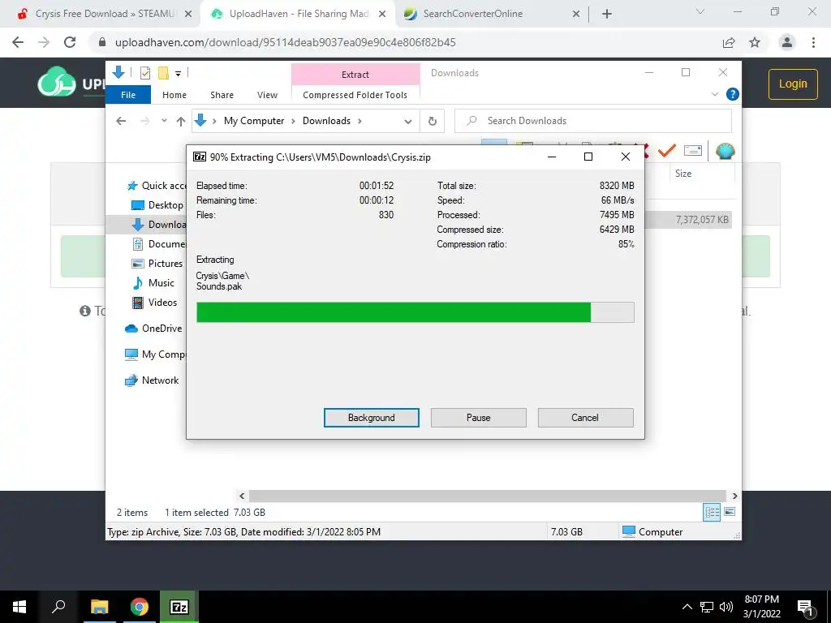
Task: Select Network in navigation pane
Action: (152, 380)
